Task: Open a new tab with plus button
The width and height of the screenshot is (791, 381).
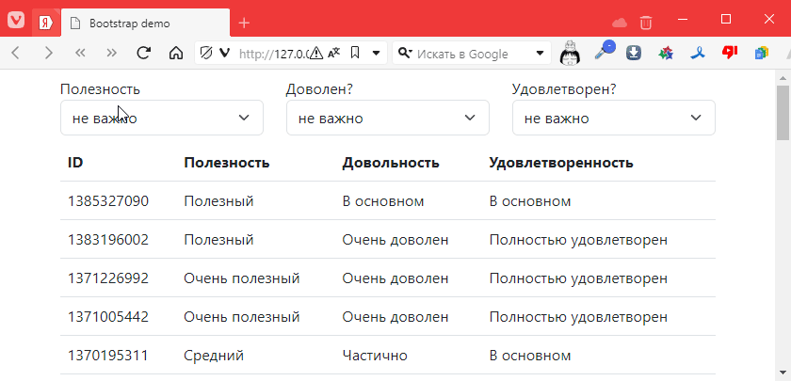Action: click(x=244, y=23)
